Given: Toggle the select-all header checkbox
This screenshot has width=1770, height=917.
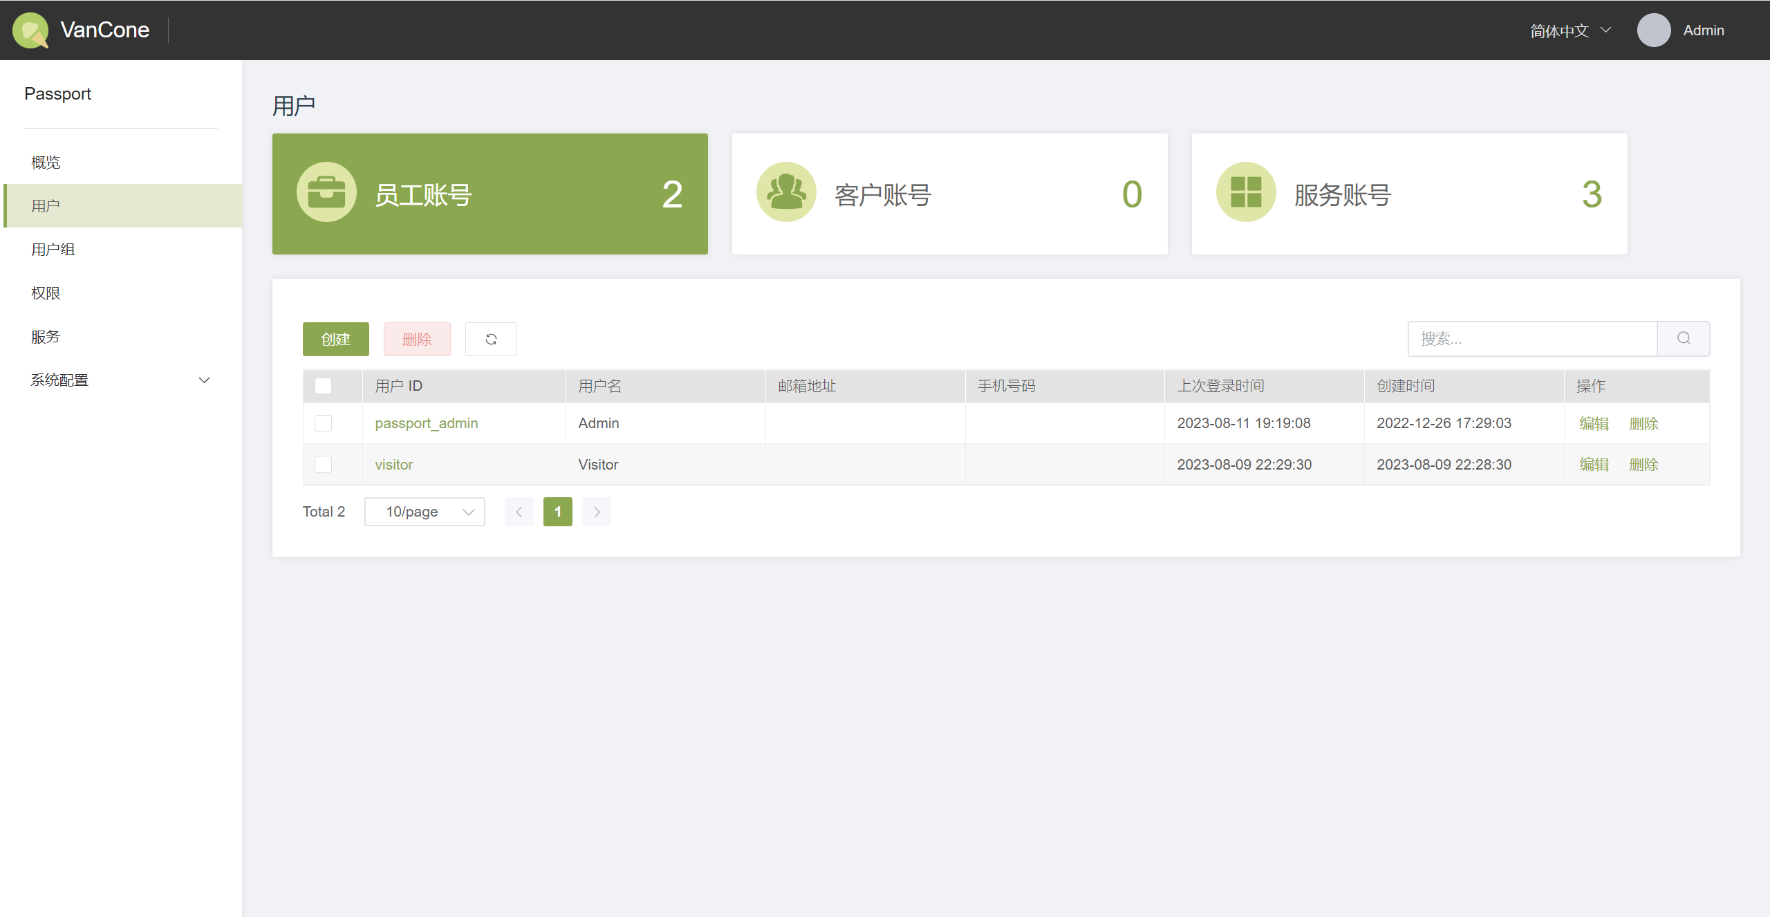Looking at the screenshot, I should click(323, 386).
